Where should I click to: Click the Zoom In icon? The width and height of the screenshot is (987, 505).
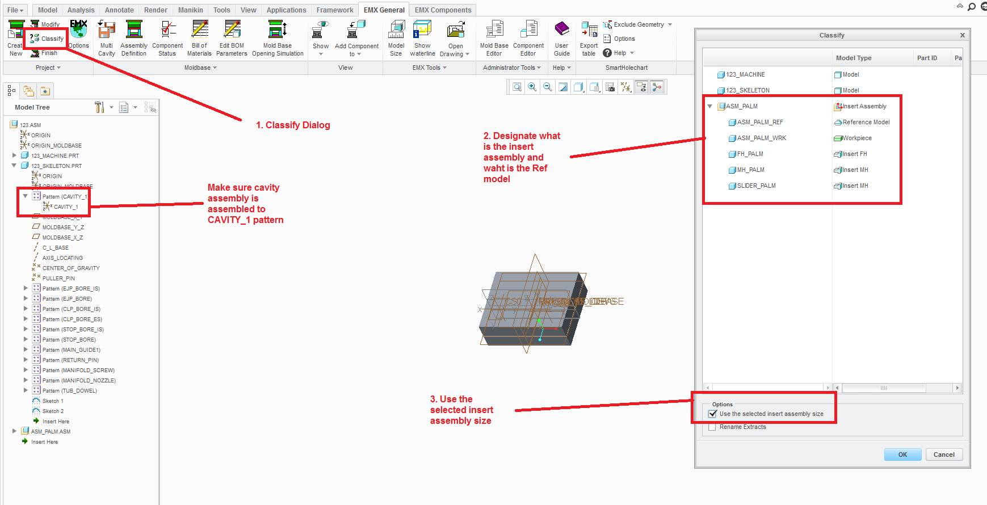tap(532, 87)
